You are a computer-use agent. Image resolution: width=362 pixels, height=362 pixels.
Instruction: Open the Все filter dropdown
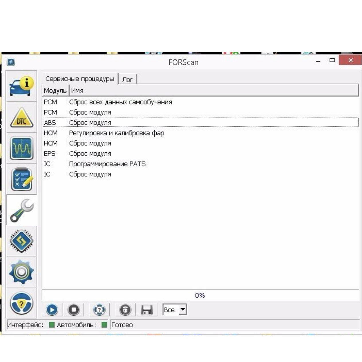tap(175, 310)
